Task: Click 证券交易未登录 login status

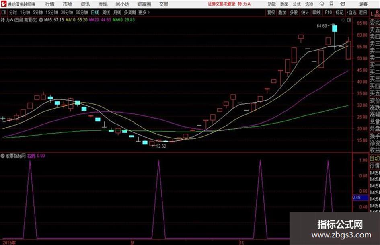Action: pyautogui.click(x=221, y=4)
